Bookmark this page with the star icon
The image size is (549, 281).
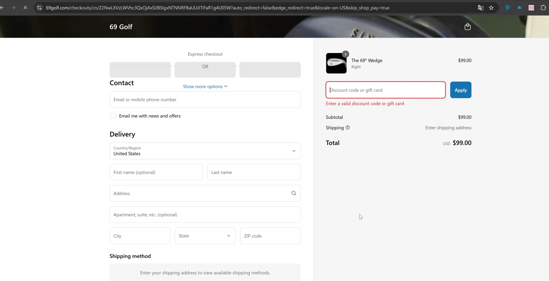click(491, 8)
